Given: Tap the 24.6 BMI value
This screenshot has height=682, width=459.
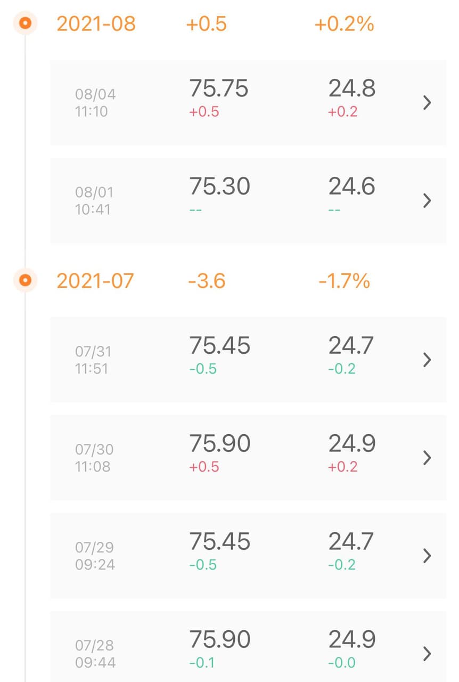Looking at the screenshot, I should [x=351, y=186].
